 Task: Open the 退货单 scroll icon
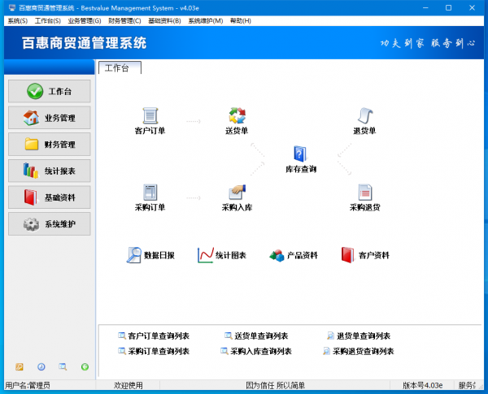[364, 115]
